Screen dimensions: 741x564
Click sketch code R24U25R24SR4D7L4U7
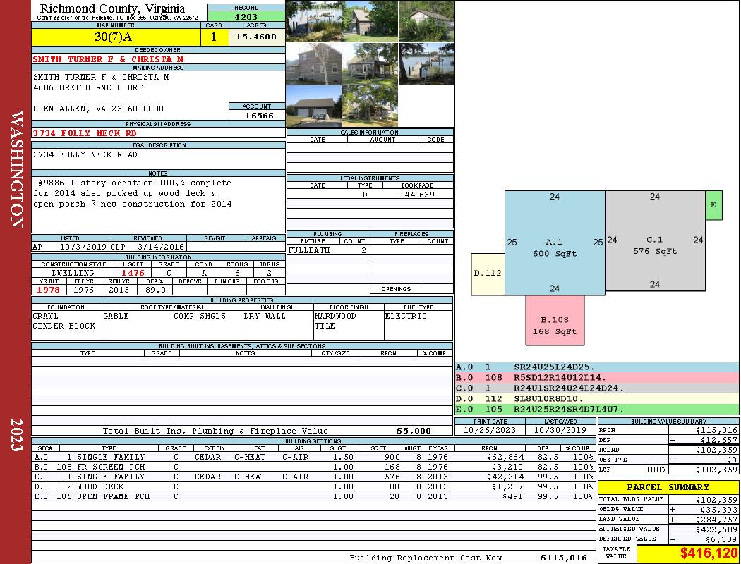569,409
